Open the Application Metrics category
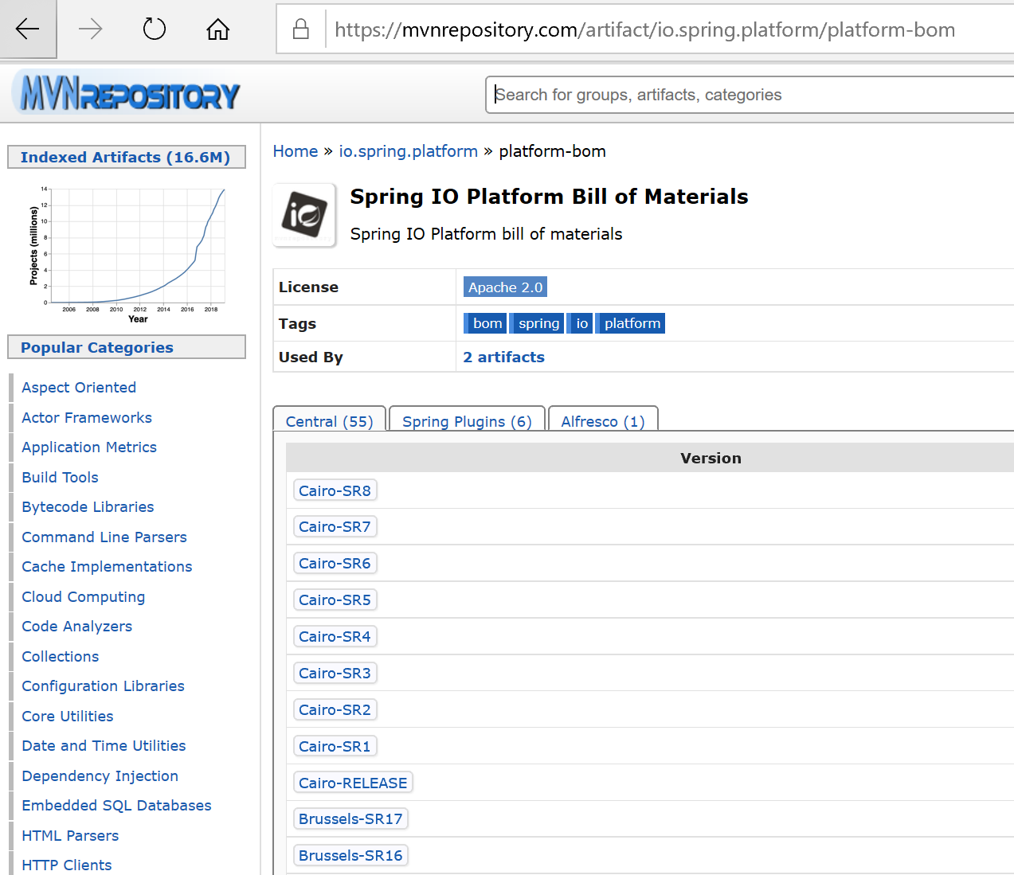Image resolution: width=1014 pixels, height=875 pixels. point(89,447)
